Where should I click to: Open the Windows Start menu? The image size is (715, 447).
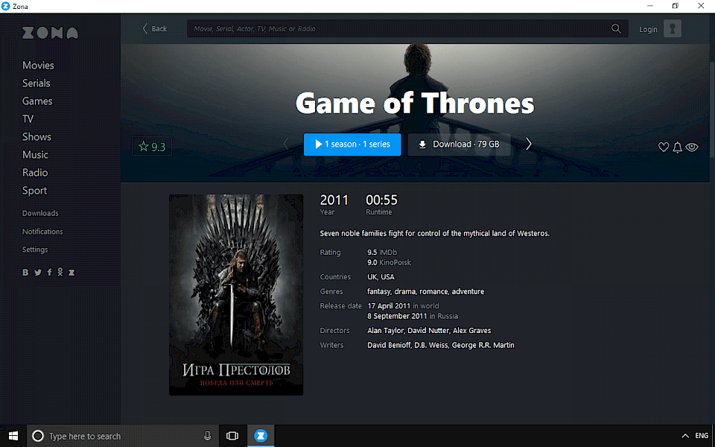tap(13, 436)
